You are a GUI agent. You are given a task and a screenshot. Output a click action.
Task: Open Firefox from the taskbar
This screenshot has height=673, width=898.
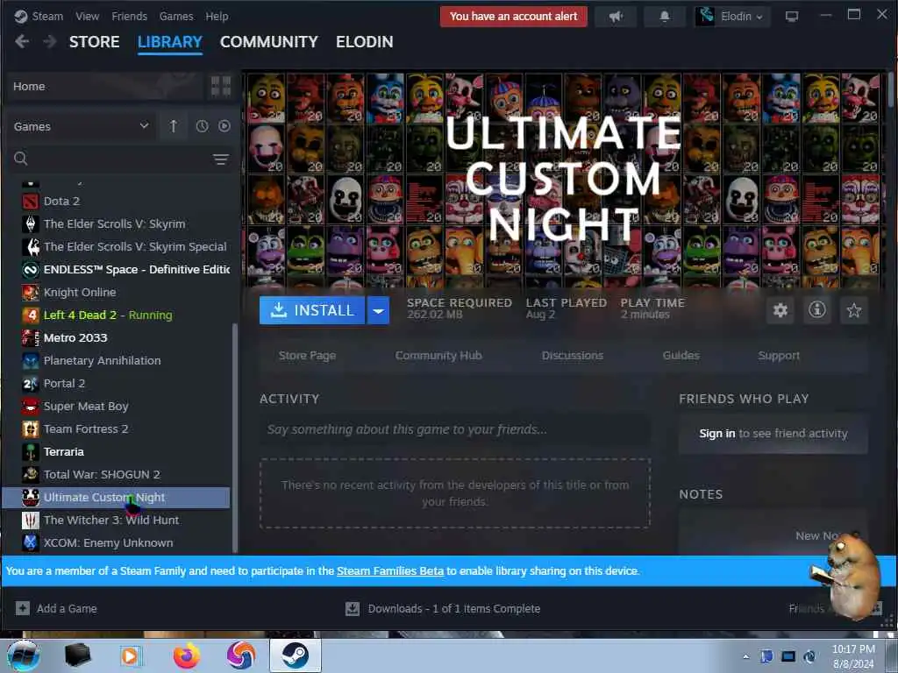point(187,655)
